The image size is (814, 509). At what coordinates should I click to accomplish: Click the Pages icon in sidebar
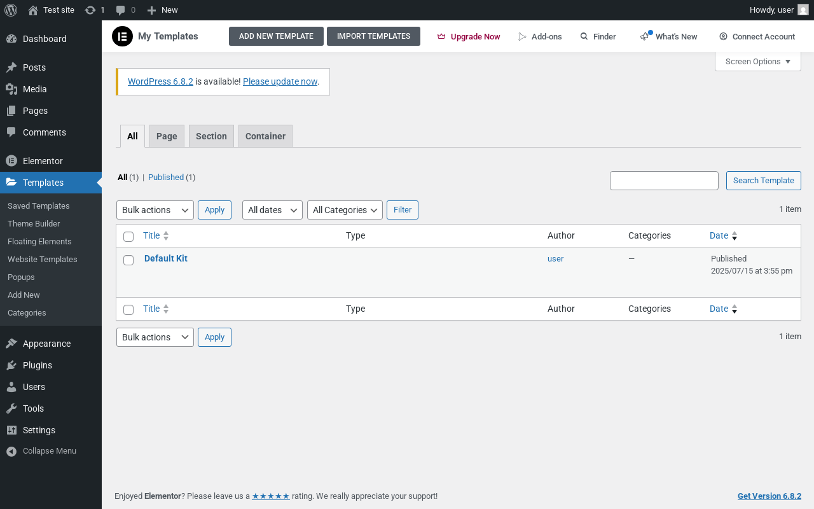11,111
